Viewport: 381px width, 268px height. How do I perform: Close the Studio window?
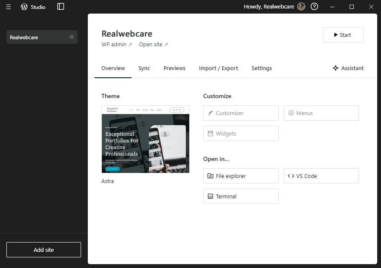(x=371, y=7)
